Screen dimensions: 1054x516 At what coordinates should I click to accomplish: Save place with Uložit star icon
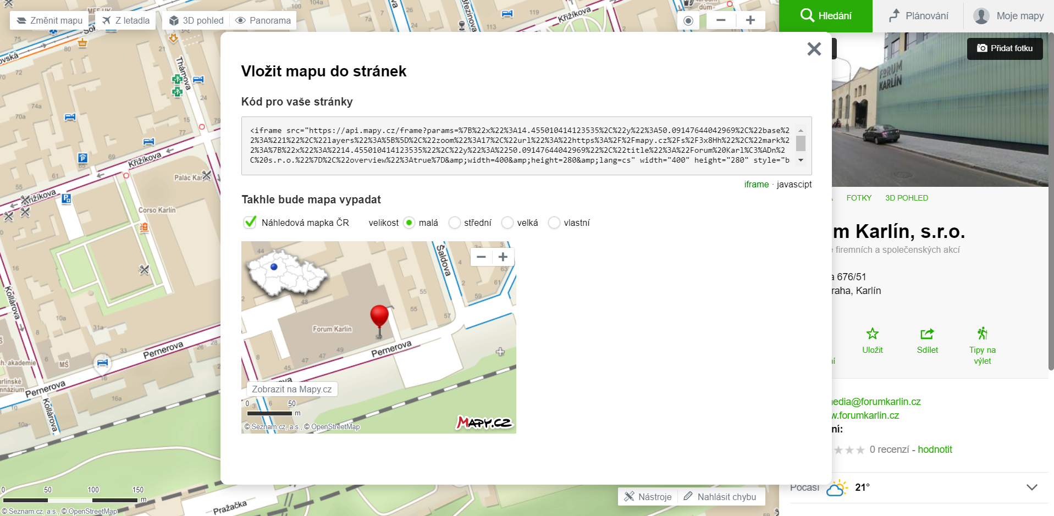coord(872,341)
